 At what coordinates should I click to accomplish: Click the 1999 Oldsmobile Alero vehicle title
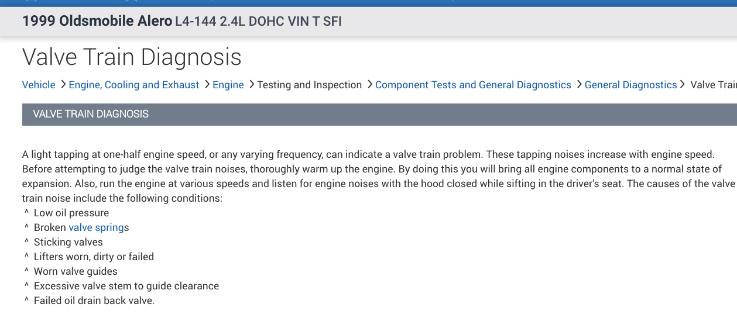pyautogui.click(x=97, y=22)
